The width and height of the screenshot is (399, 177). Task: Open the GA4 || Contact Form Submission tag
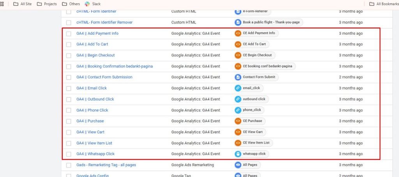click(104, 77)
